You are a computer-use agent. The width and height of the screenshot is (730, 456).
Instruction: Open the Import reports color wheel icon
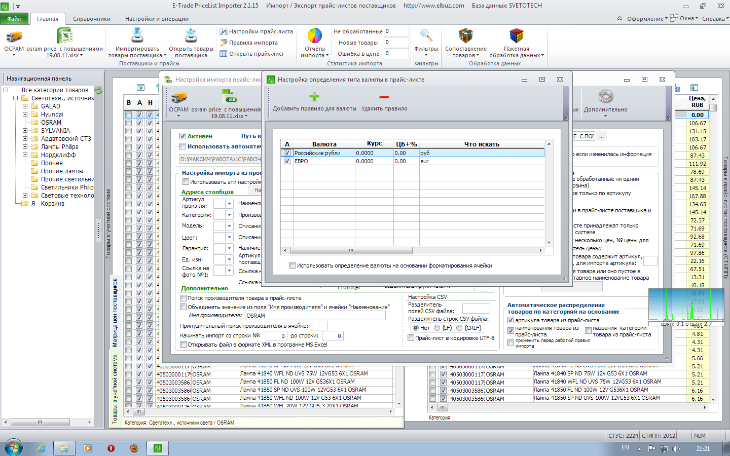click(315, 36)
